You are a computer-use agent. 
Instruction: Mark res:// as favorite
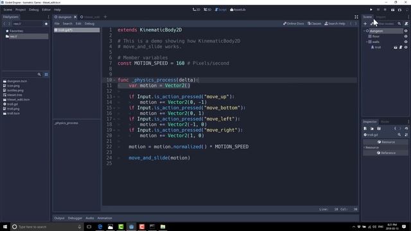click(x=46, y=24)
